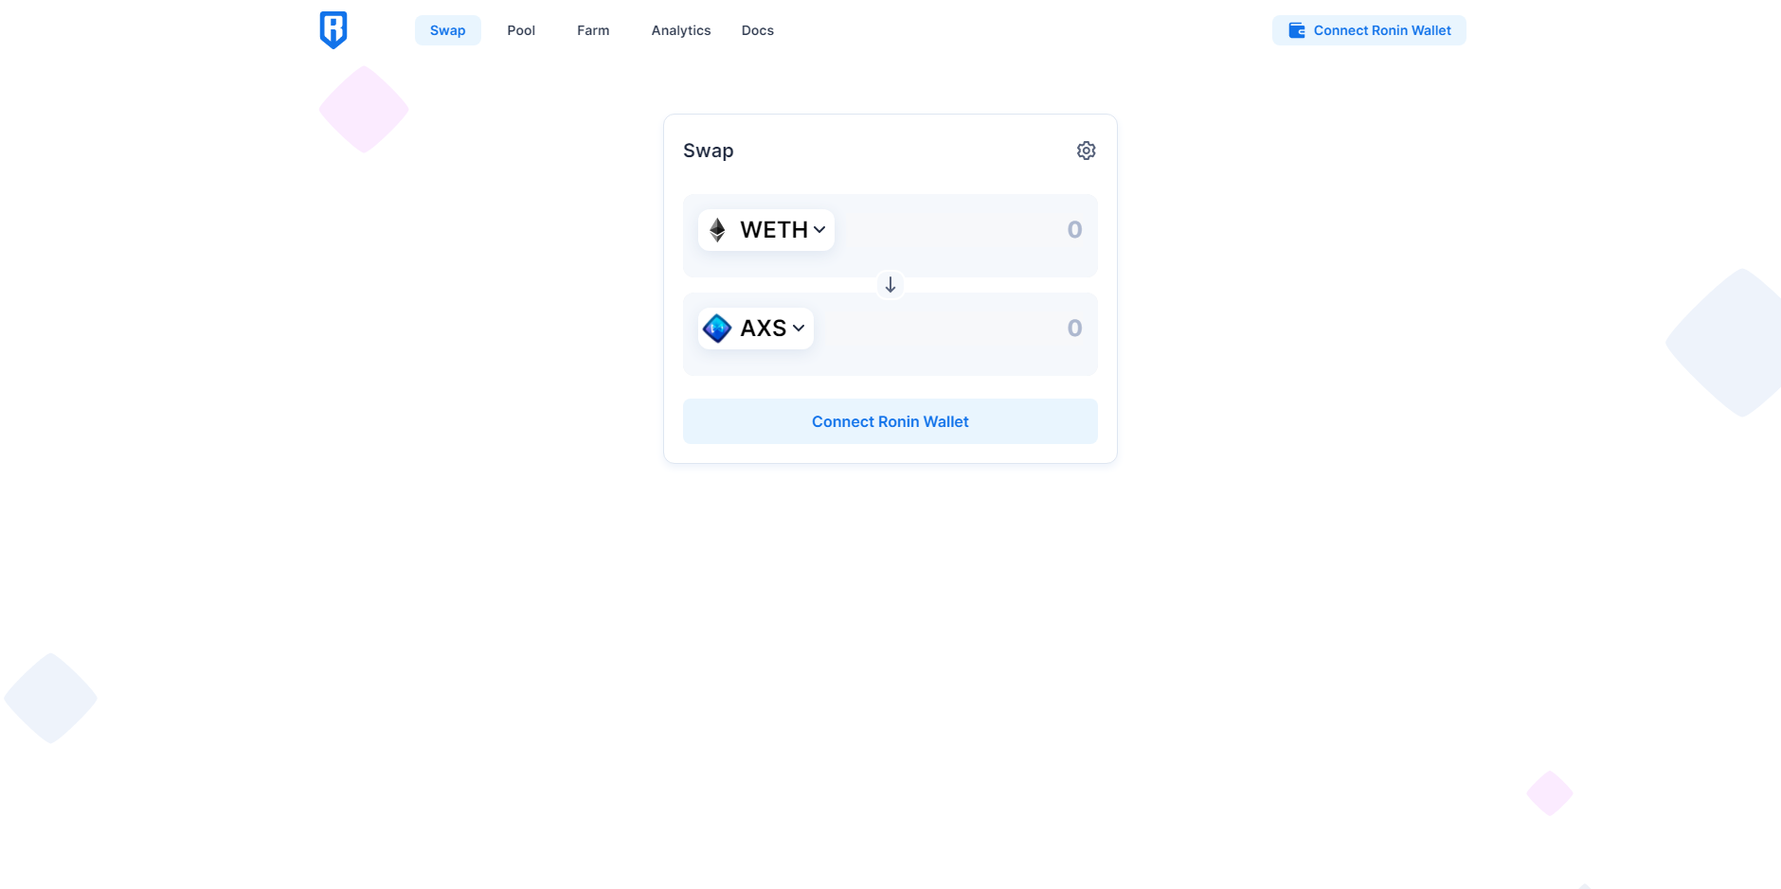Open swap settings gear icon
This screenshot has width=1781, height=889.
[x=1086, y=151]
